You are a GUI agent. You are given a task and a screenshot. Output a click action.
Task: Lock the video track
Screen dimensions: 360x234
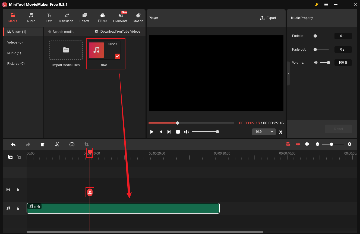(18, 190)
